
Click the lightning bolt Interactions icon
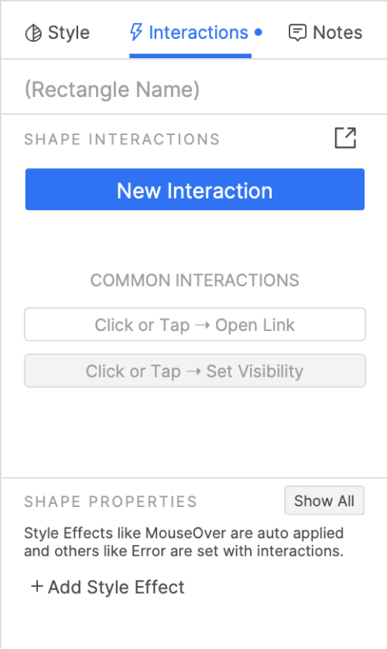click(136, 33)
